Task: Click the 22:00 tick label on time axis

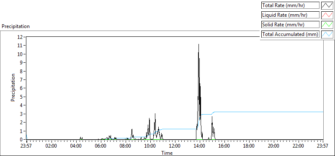Action: (298, 146)
